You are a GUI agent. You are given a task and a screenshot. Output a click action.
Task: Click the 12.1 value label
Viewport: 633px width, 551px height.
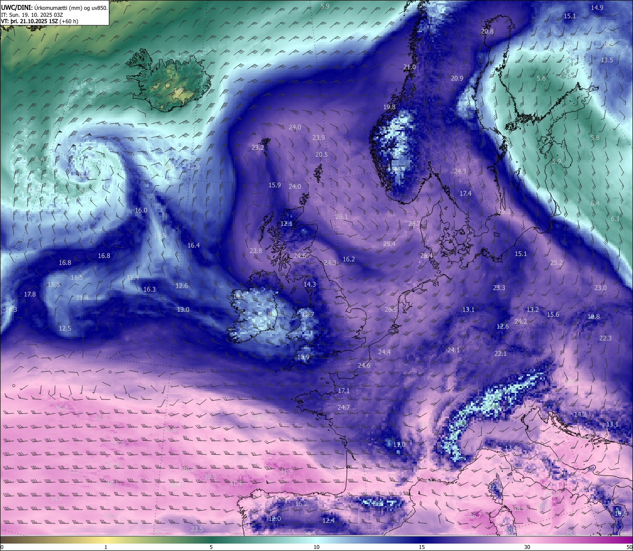[286, 223]
